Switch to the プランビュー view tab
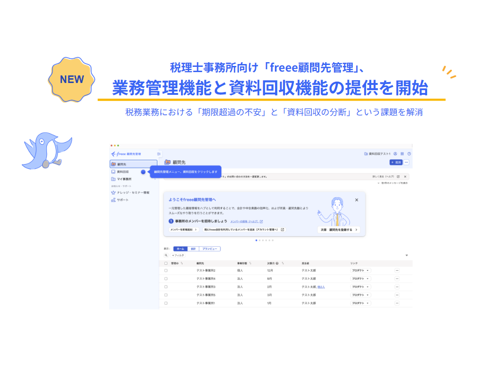The width and height of the screenshot is (504, 378). point(210,249)
